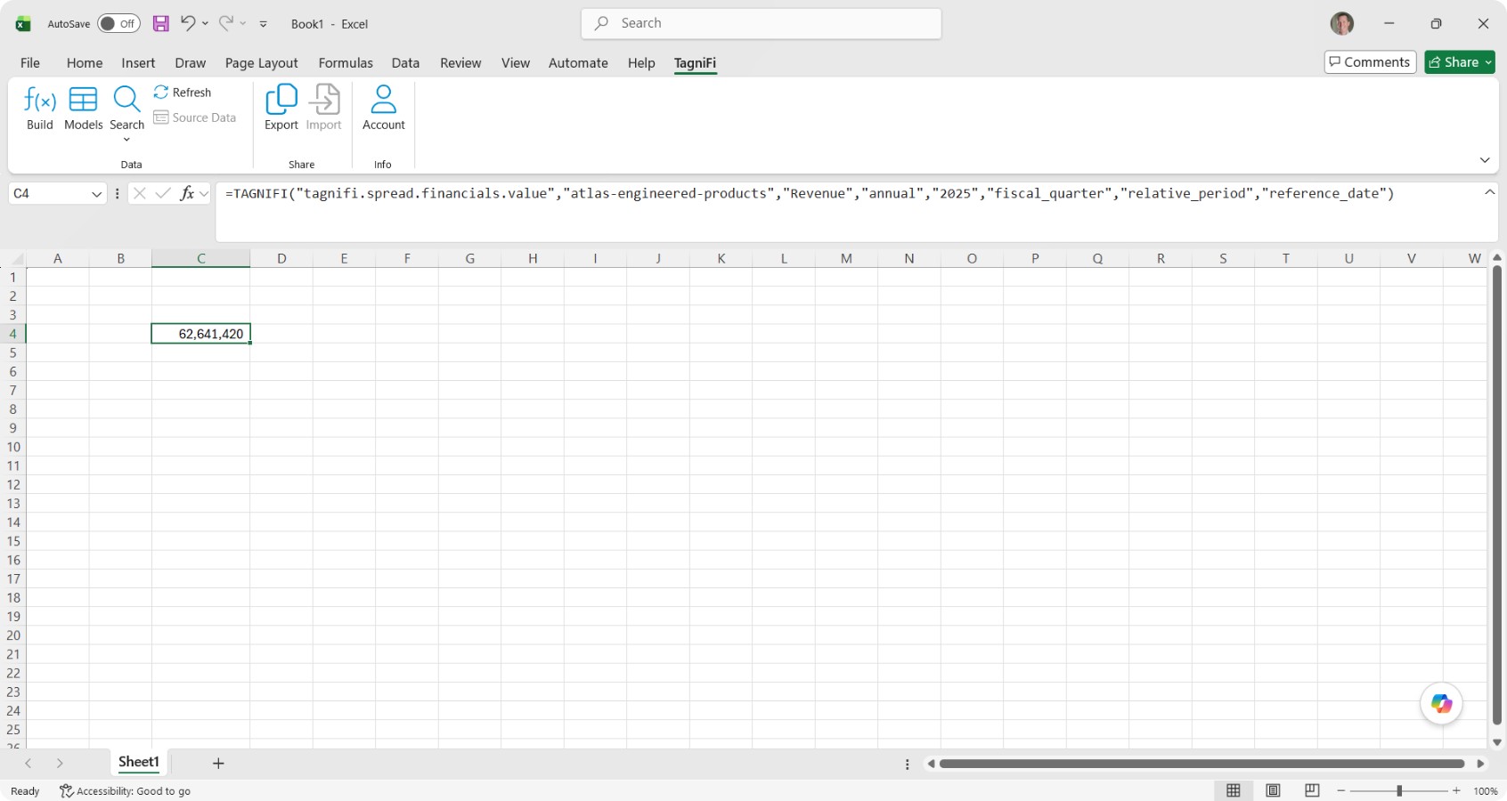Open the File menu
Screen dimensions: 1507x801
(30, 63)
